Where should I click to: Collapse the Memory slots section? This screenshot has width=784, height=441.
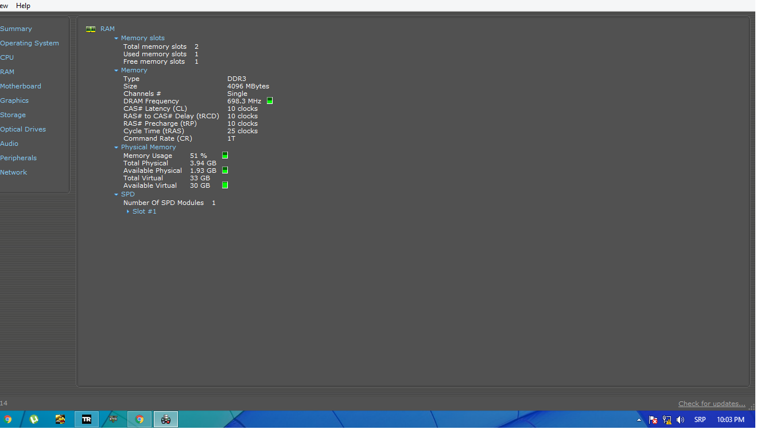pos(116,38)
